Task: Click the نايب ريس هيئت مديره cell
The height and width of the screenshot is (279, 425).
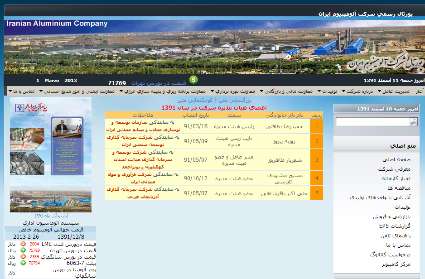Action: coord(234,141)
